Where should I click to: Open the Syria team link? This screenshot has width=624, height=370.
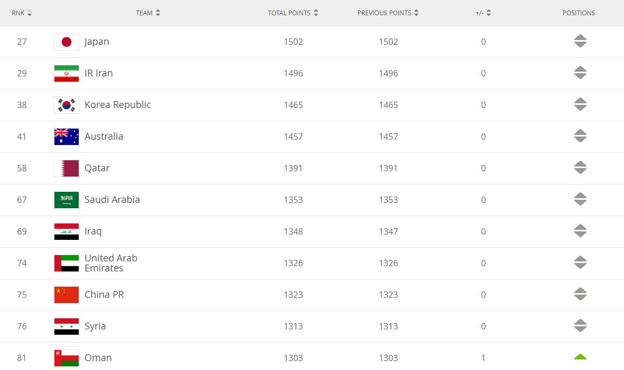coord(95,326)
